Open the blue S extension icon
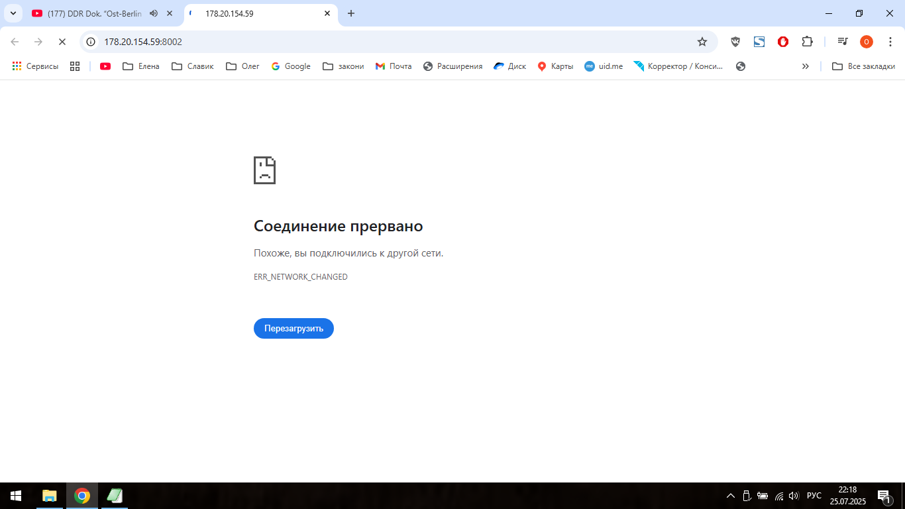905x509 pixels. pyautogui.click(x=759, y=41)
